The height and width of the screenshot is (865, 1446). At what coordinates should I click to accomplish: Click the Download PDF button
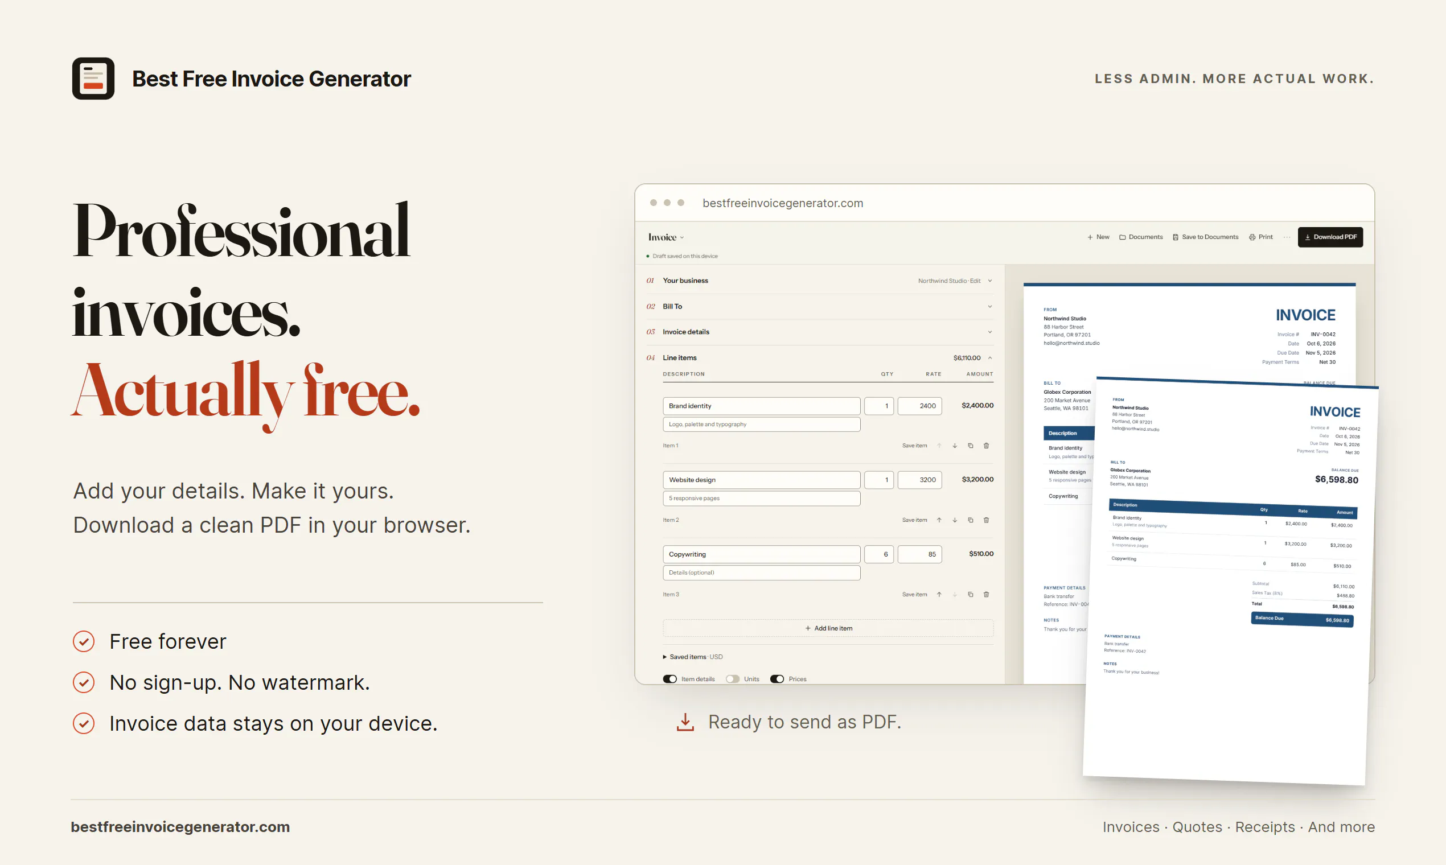click(1330, 237)
